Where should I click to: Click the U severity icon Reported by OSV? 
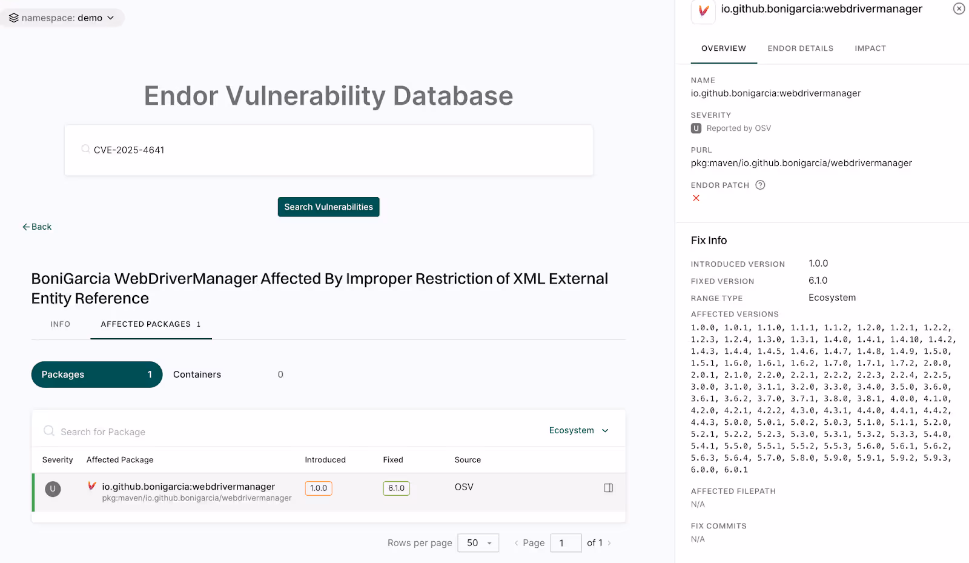pyautogui.click(x=696, y=128)
